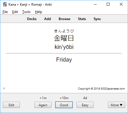128x113 pixels.
Task: Click the Friday answer text
Action: pos(64,60)
